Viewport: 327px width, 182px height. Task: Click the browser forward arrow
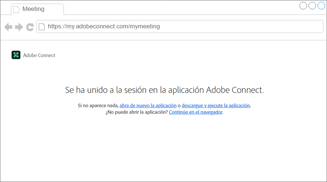point(19,27)
